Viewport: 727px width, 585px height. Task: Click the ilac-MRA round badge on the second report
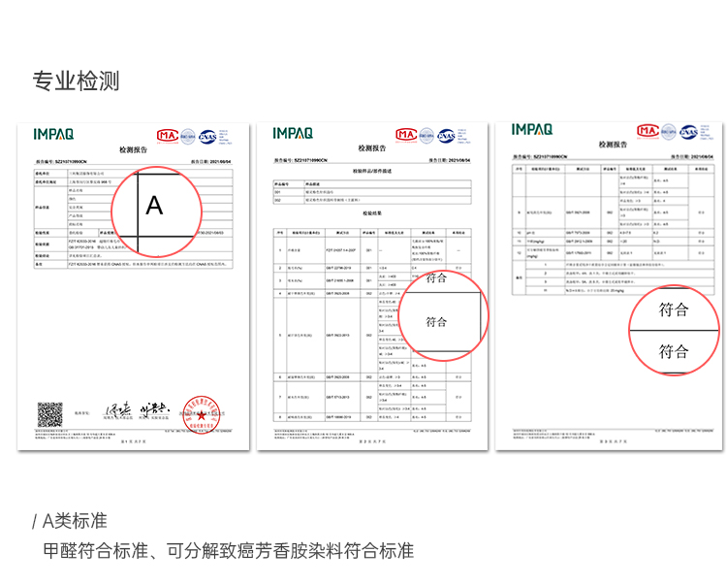[x=427, y=136]
